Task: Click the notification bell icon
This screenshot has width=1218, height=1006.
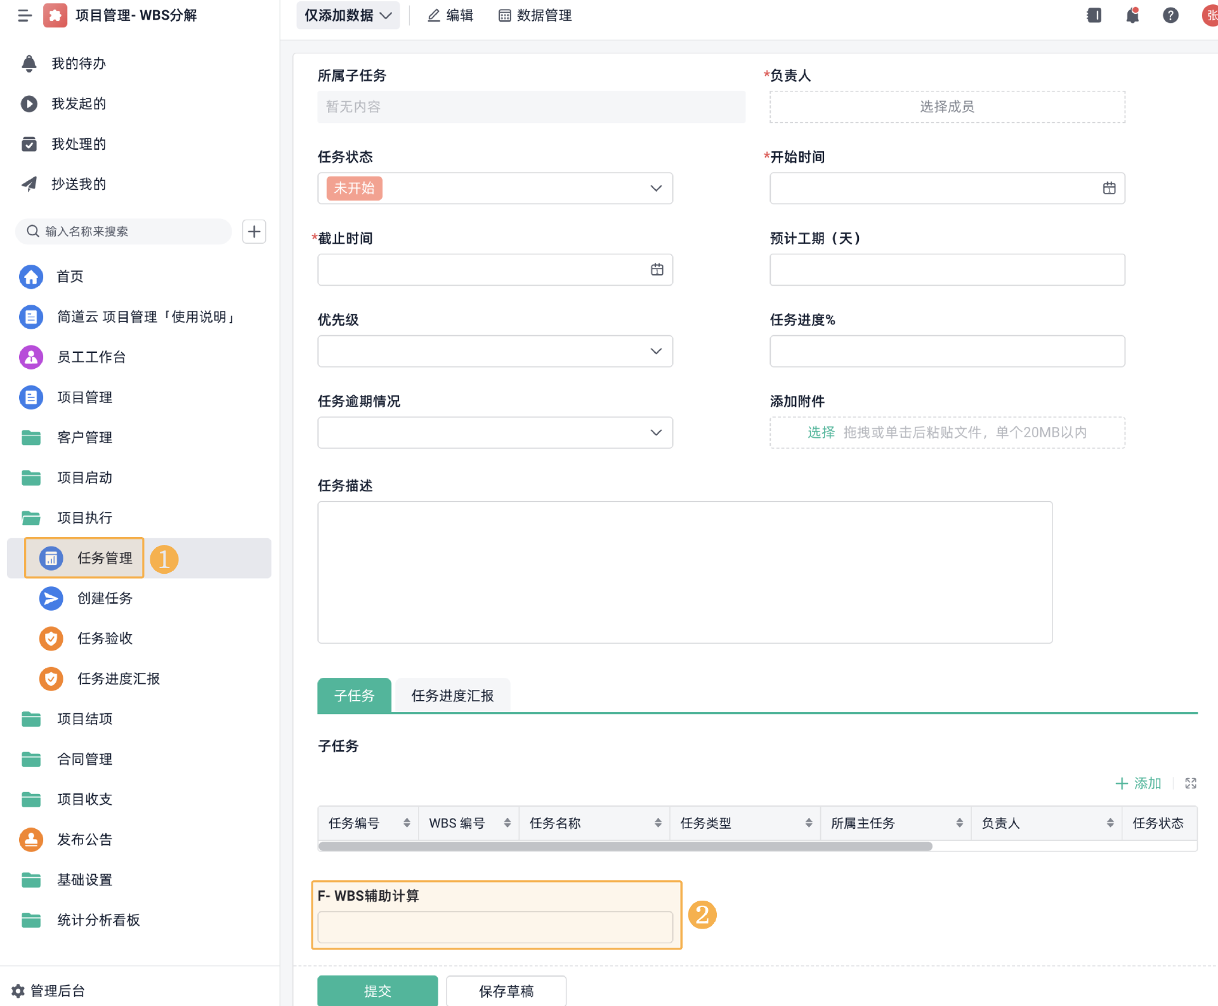Action: (1132, 15)
